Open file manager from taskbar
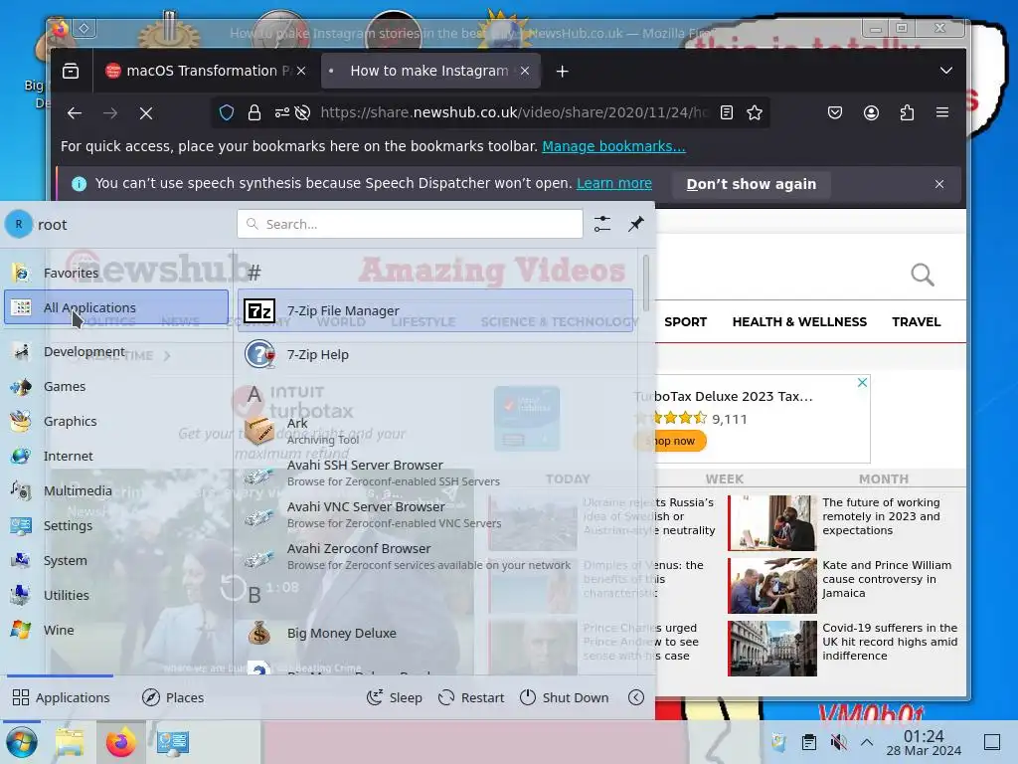The image size is (1018, 764). click(70, 742)
